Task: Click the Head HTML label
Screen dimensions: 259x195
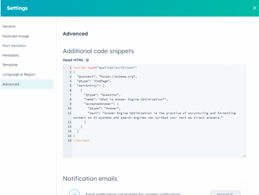Action: click(73, 60)
